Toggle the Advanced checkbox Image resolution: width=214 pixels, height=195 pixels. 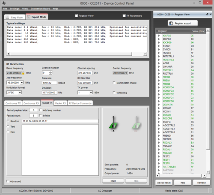pos(8,181)
